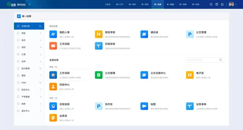Open the 通讯录 chat bubble icon
Viewport: 243px width, 130px height.
[x=144, y=34]
